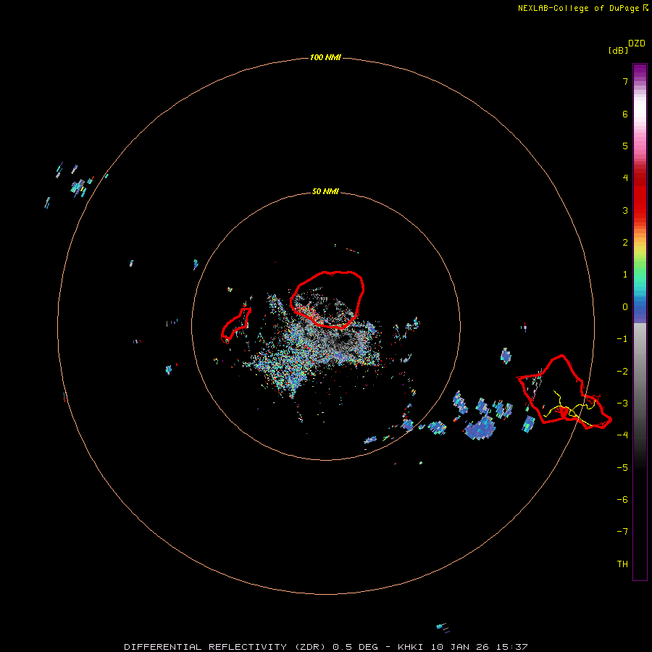Screen dimensions: 652x652
Task: Click the 100 NMI range ring label
Action: point(325,57)
